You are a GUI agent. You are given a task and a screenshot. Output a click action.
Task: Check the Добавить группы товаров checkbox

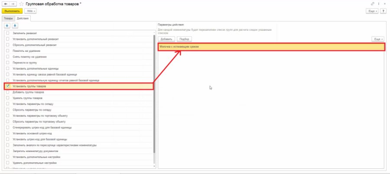click(x=8, y=92)
